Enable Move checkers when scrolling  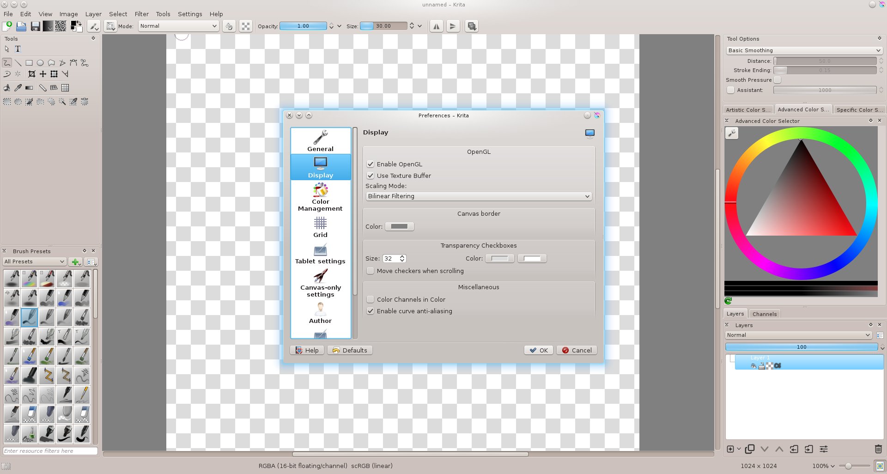click(x=371, y=271)
